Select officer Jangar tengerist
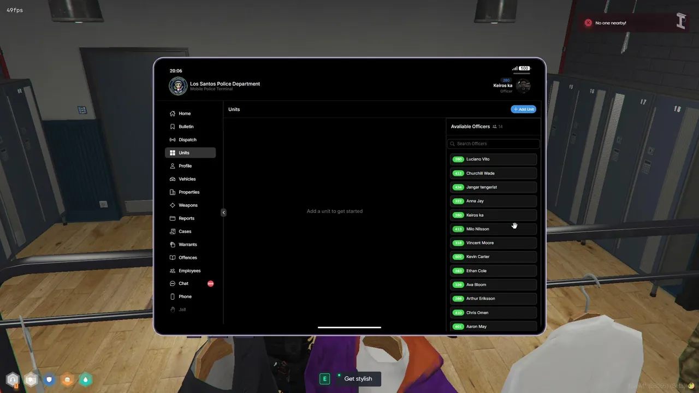This screenshot has width=699, height=393. coord(494,187)
